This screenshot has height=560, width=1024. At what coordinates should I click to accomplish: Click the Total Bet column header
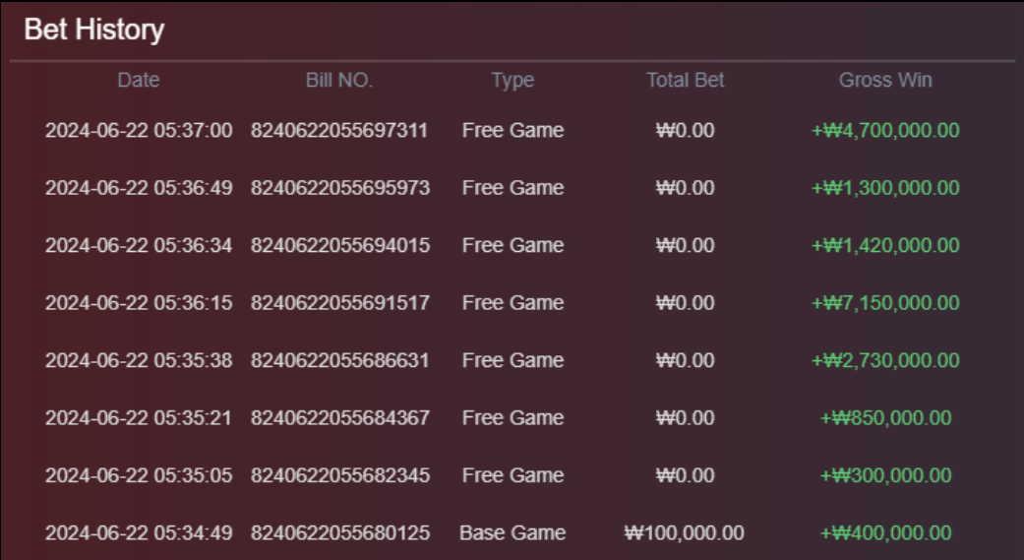pyautogui.click(x=685, y=80)
